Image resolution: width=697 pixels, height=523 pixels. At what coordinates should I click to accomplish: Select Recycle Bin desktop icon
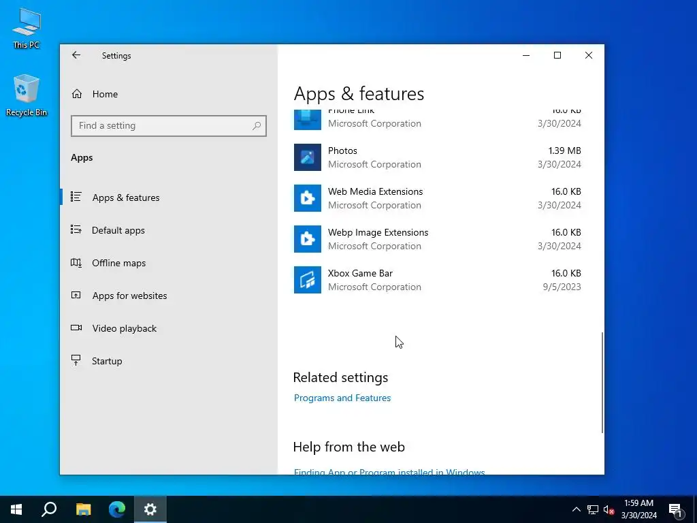coord(27,95)
